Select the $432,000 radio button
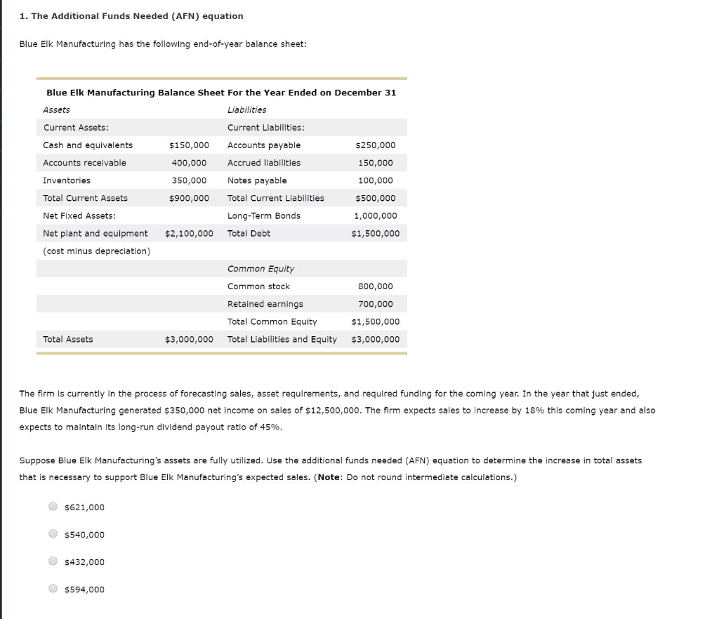 point(53,561)
